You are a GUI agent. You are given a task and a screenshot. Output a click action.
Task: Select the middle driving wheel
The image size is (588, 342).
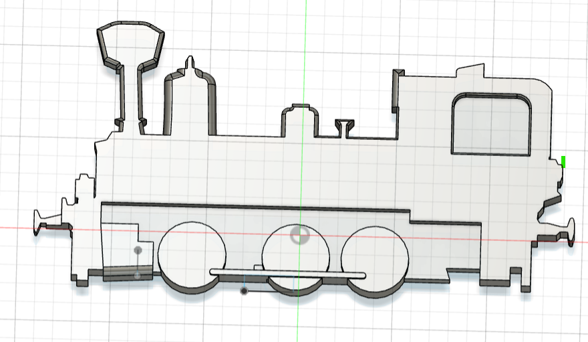point(296,256)
